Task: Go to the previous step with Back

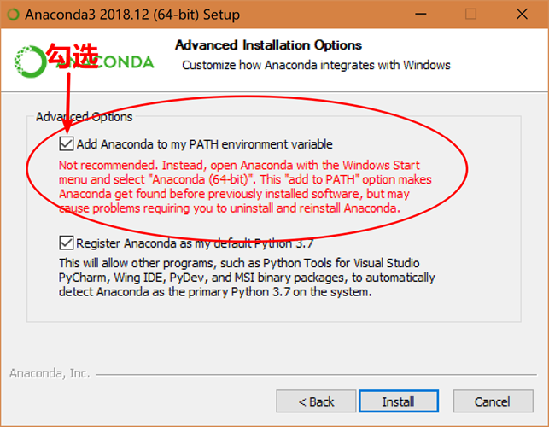Action: point(316,401)
